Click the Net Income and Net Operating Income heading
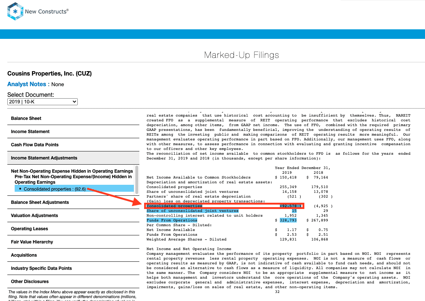The image size is (425, 301). [x=189, y=249]
